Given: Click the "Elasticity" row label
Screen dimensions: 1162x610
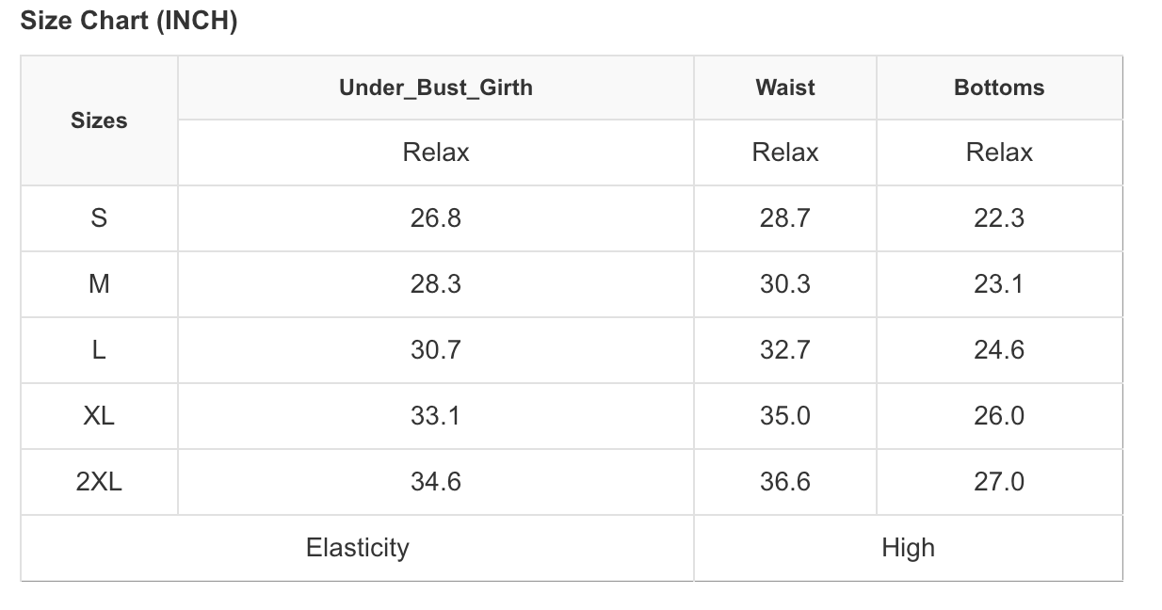Looking at the screenshot, I should click(357, 548).
